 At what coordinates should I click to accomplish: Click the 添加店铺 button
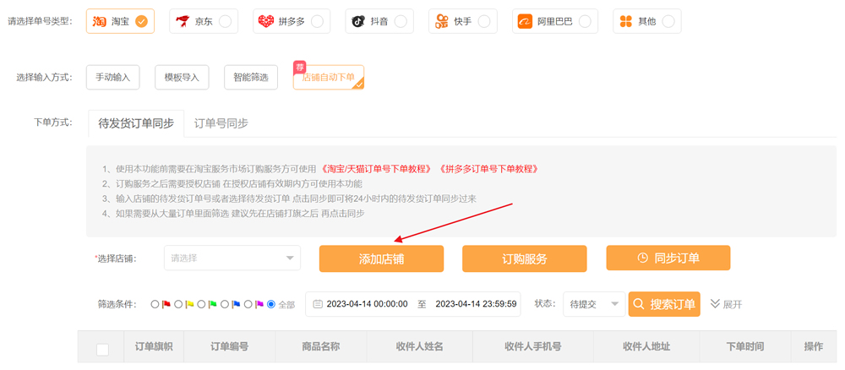pos(381,258)
